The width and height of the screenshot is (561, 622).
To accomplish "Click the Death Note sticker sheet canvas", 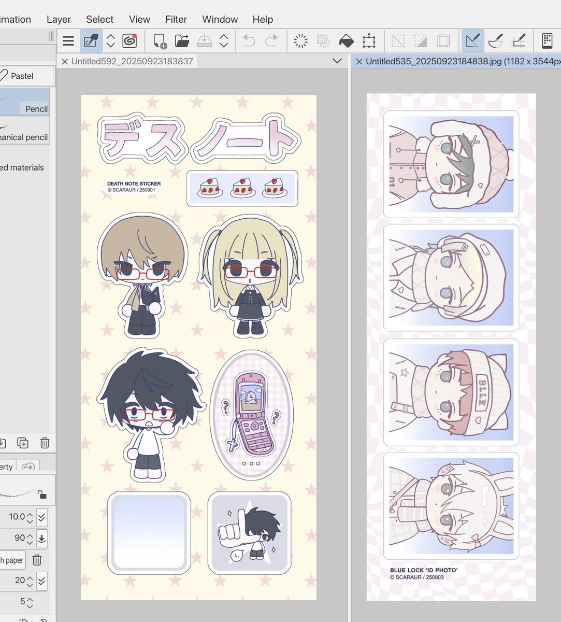I will pos(198,347).
